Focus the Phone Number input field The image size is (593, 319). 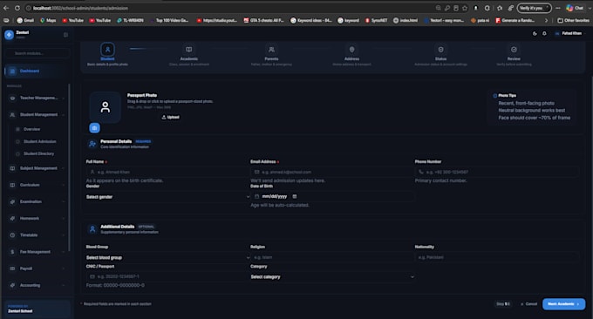click(496, 172)
